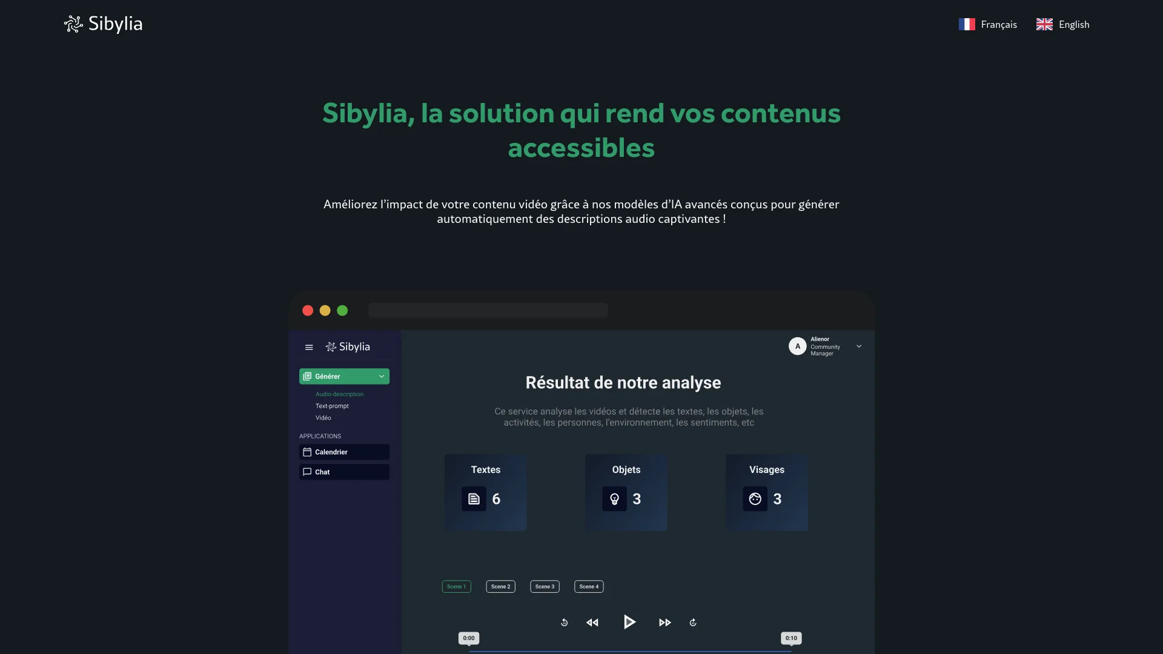Toggle play button in video player
The width and height of the screenshot is (1163, 654).
(x=629, y=622)
